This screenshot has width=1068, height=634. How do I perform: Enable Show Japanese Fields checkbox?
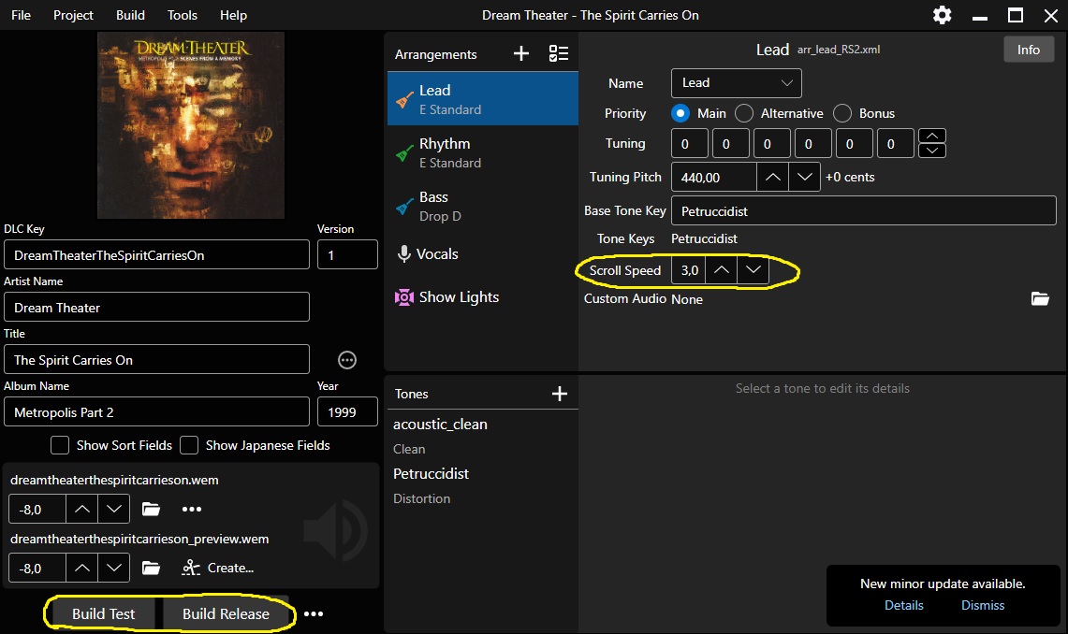189,445
